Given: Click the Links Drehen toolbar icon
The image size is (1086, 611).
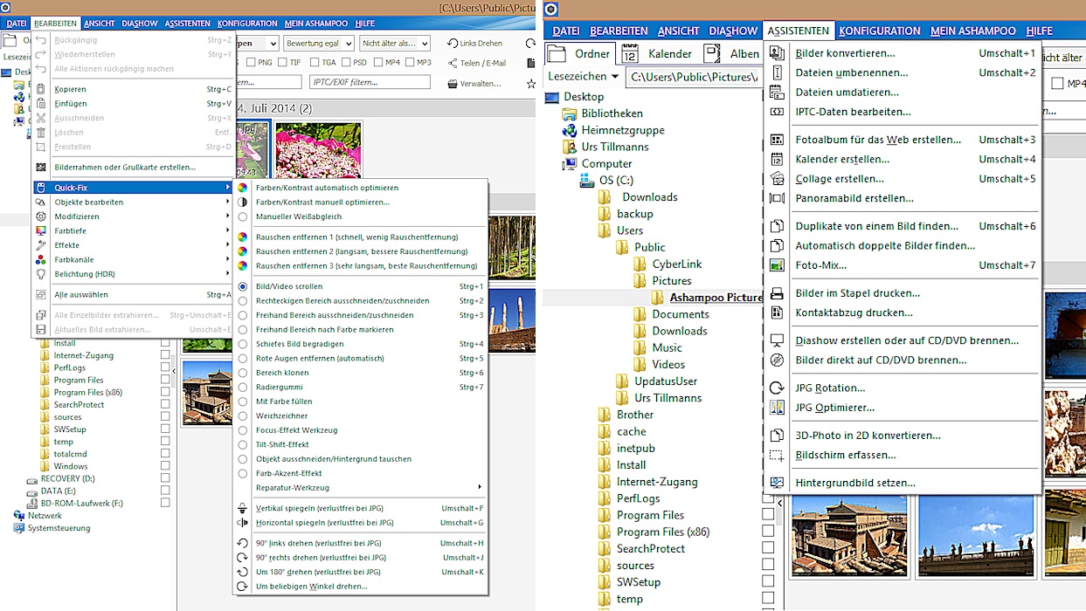Looking at the screenshot, I should click(x=453, y=43).
